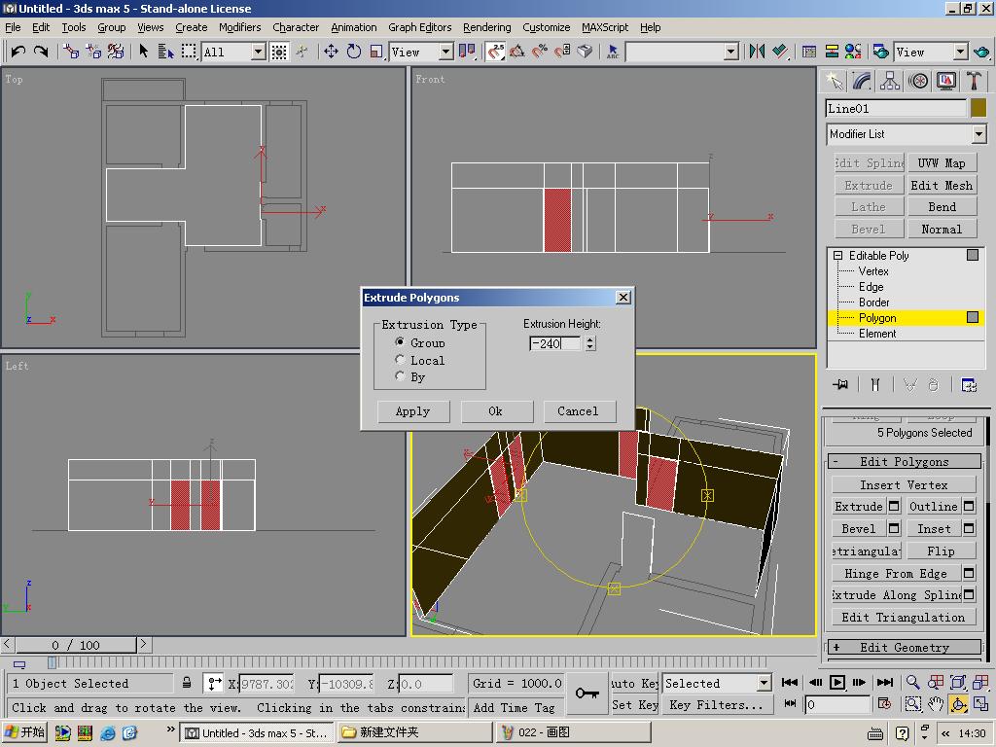Activate the Select and Rotate tool
The width and height of the screenshot is (996, 747).
point(354,52)
